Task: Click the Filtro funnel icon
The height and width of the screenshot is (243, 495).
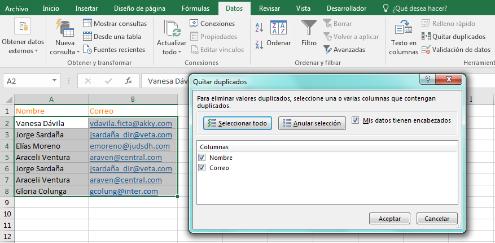Action: (x=309, y=29)
